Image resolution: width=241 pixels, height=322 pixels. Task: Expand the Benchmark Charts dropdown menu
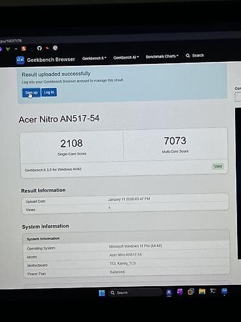coord(162,56)
